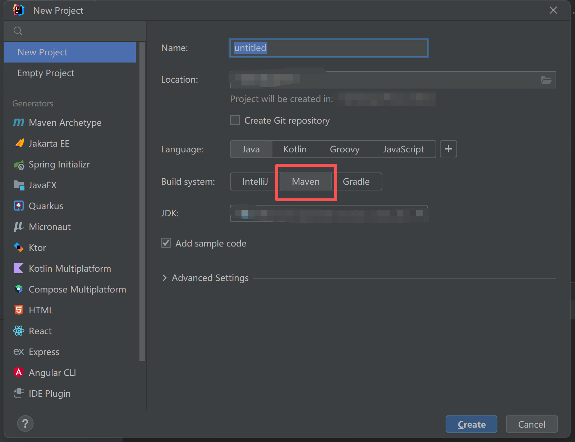This screenshot has height=442, width=575.
Task: Choose Groovy language option
Action: (x=345, y=149)
